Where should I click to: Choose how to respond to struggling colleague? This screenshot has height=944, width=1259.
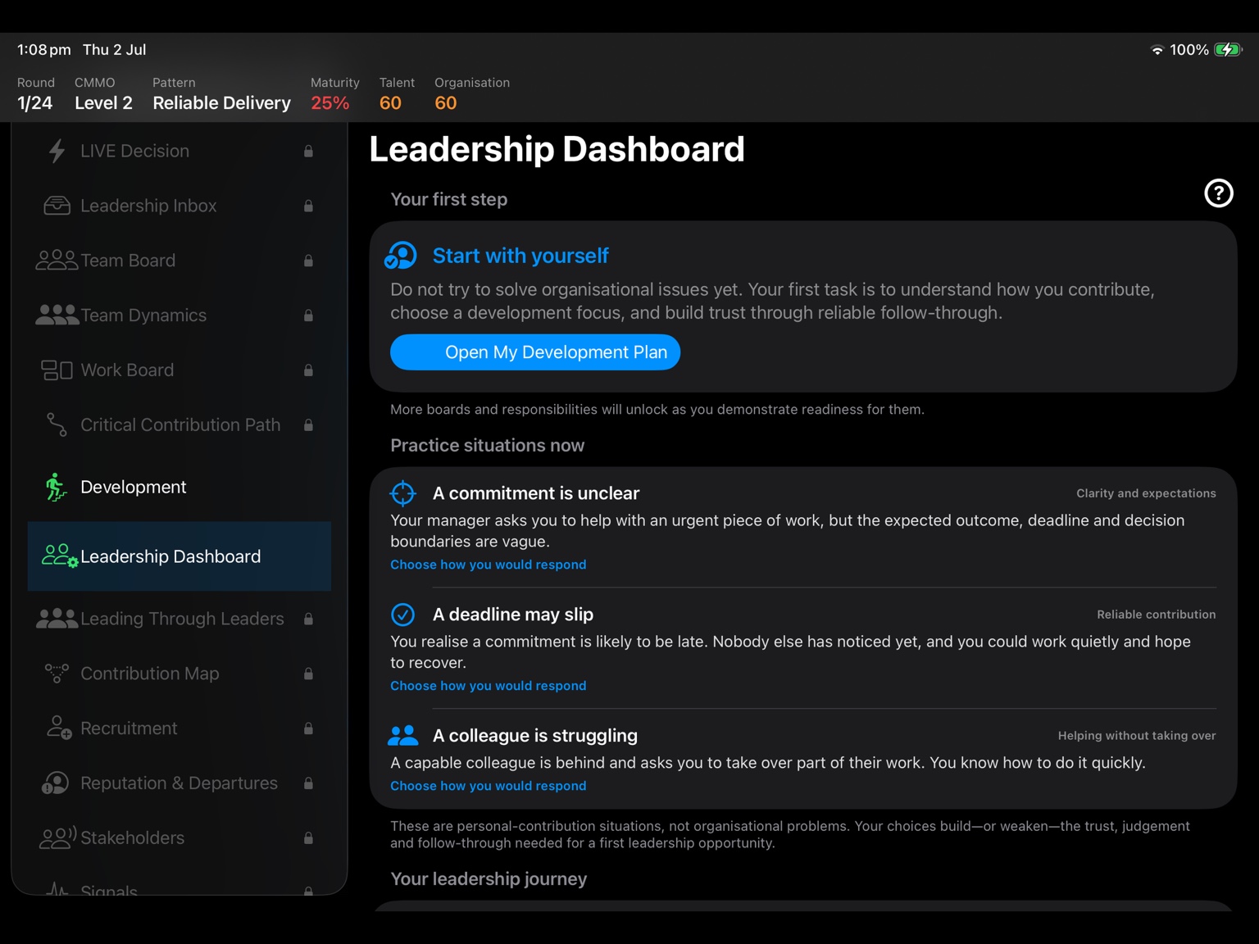coord(489,786)
